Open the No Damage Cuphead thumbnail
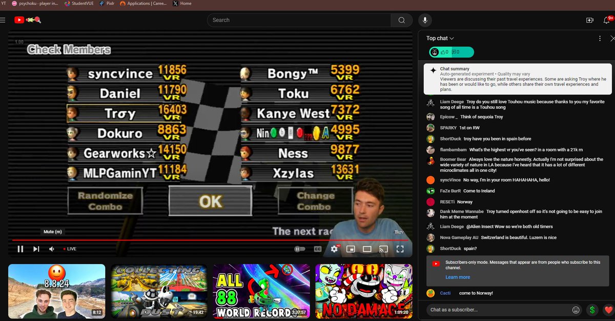This screenshot has width=615, height=321. (x=363, y=291)
